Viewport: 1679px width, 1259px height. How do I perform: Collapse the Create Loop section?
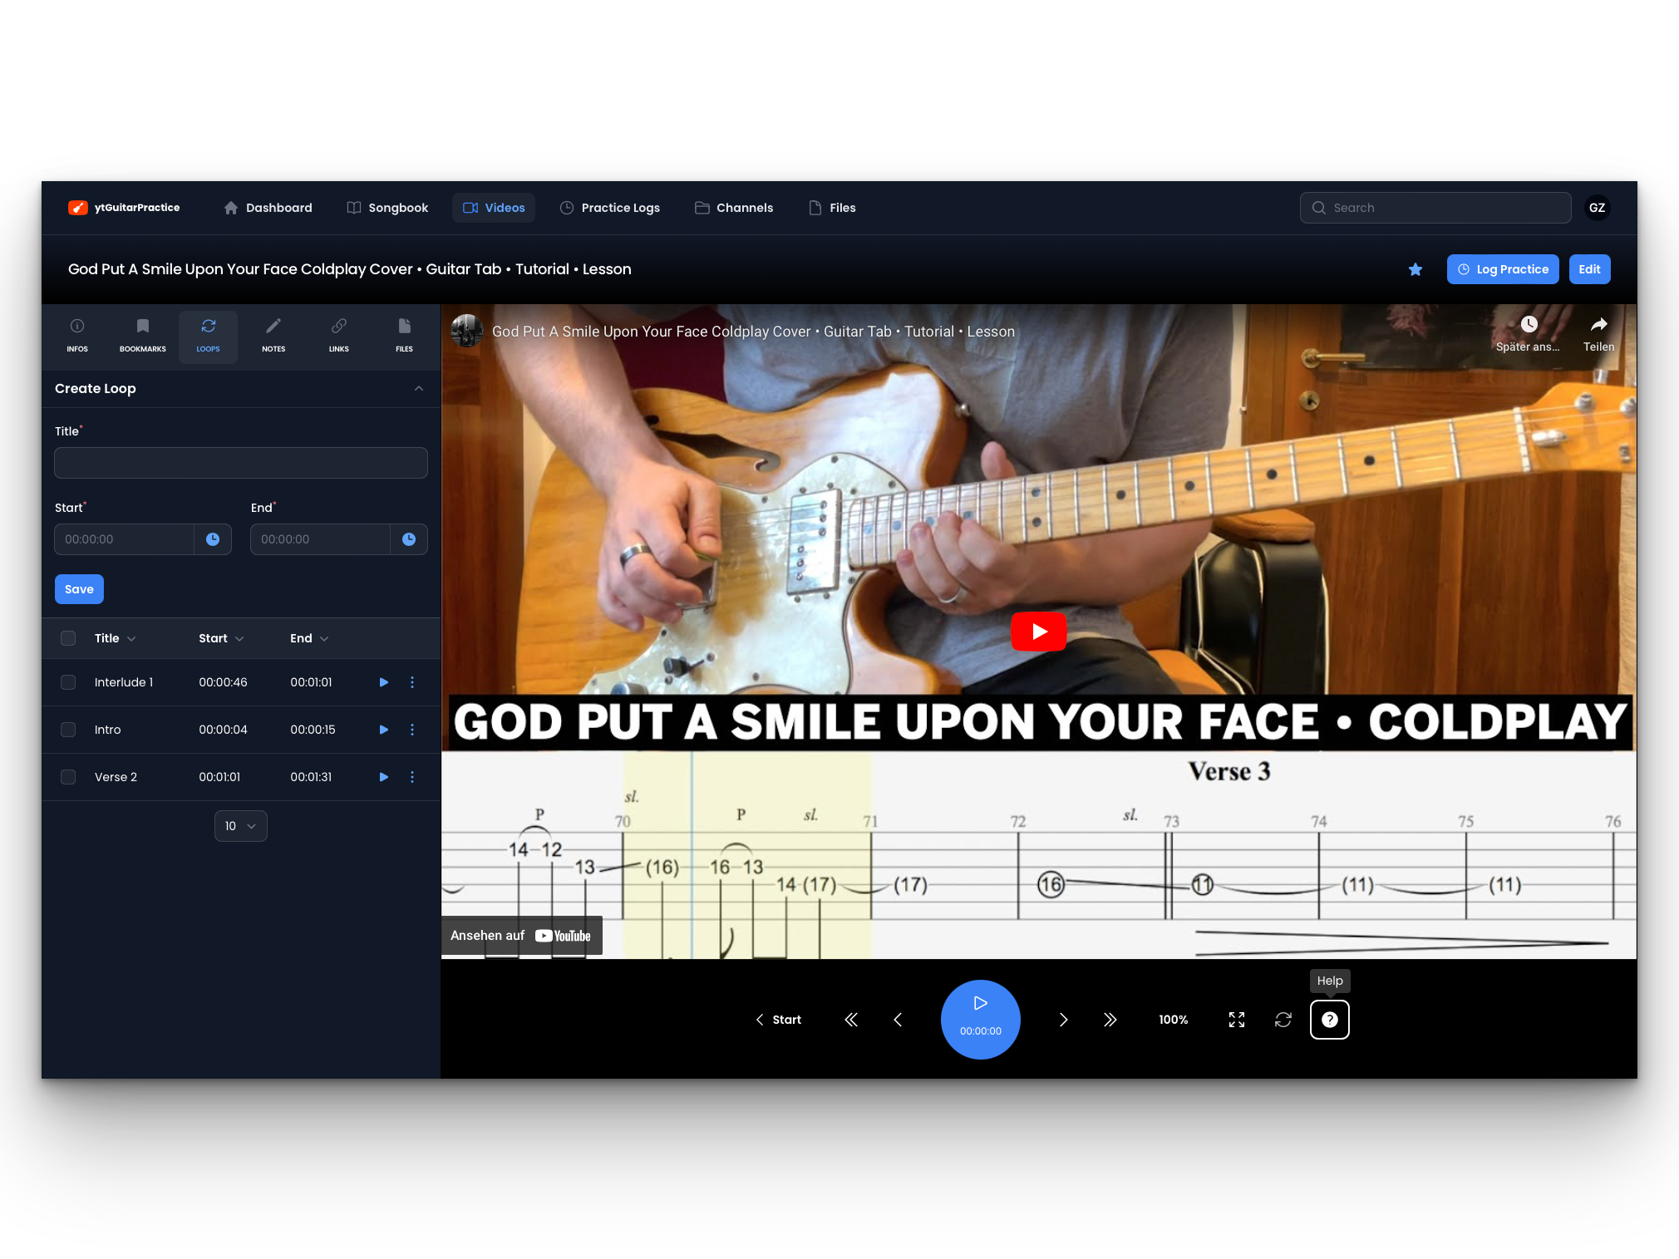click(418, 388)
